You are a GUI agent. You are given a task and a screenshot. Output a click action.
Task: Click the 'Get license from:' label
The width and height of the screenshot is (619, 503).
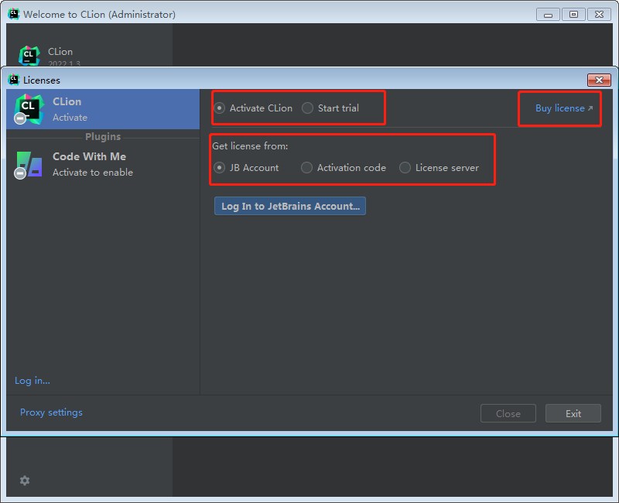point(250,146)
